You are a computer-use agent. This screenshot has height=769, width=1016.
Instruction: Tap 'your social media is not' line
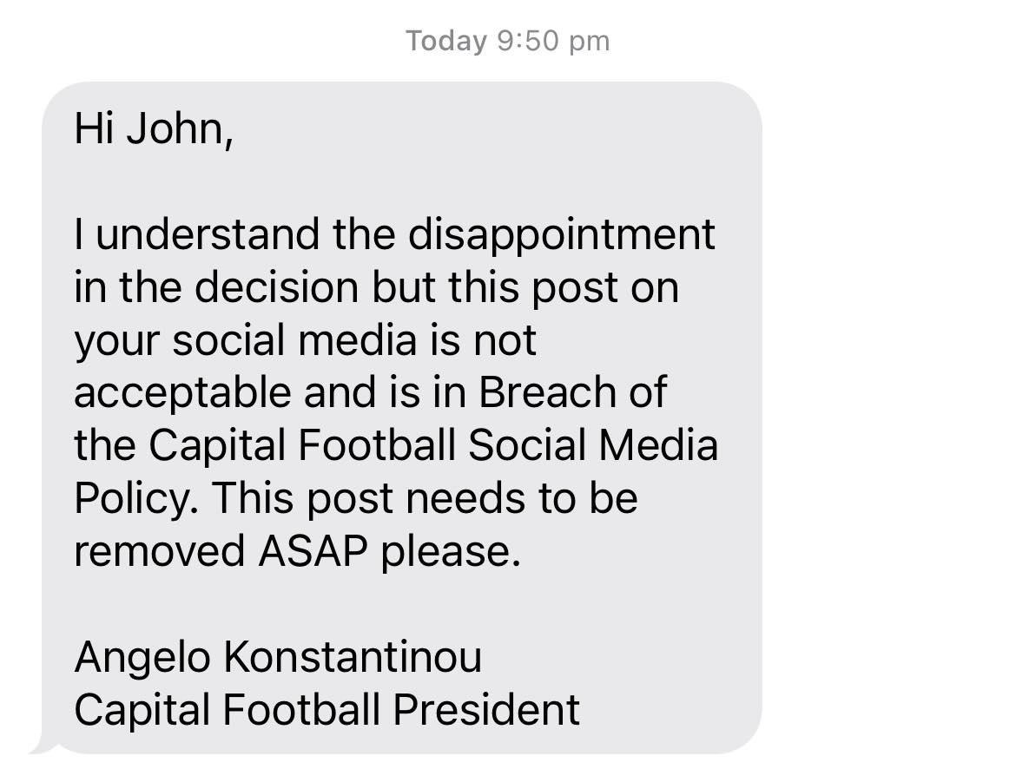(x=305, y=340)
